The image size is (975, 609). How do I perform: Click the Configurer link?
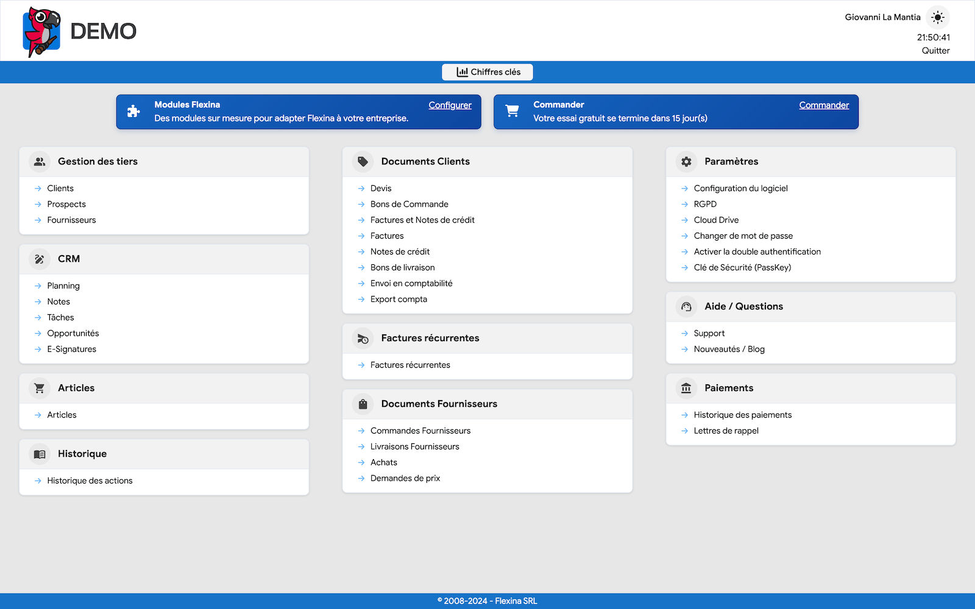[x=450, y=105]
